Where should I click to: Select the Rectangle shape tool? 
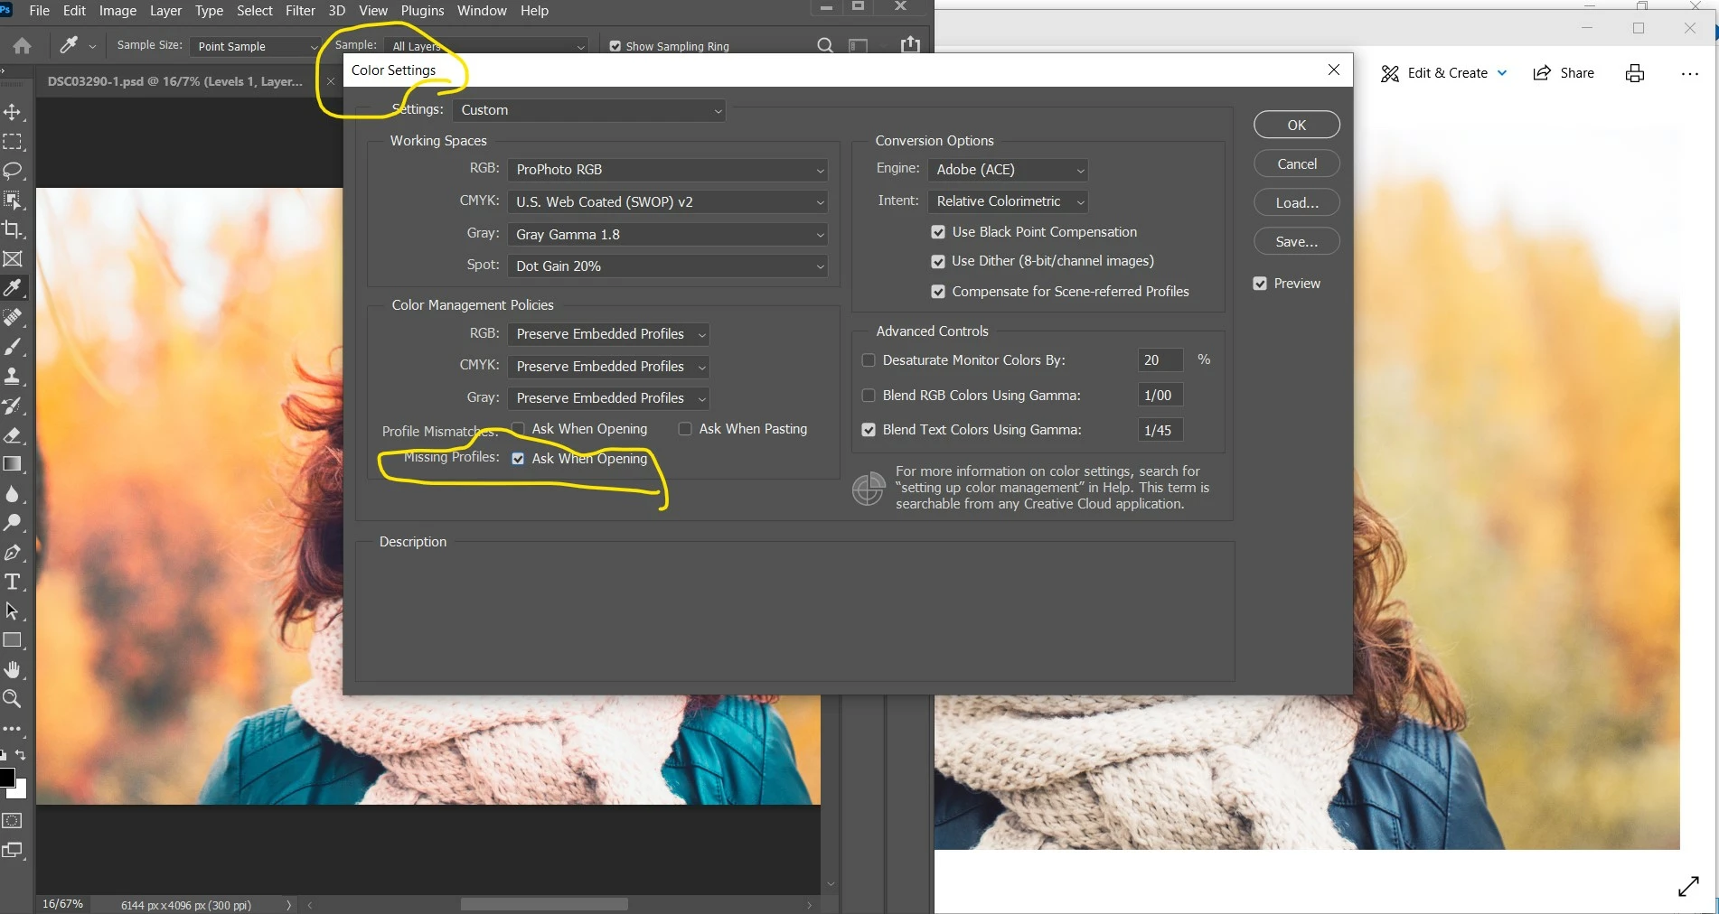coord(13,640)
